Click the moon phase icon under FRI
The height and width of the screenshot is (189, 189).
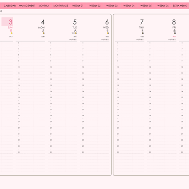point(175,33)
